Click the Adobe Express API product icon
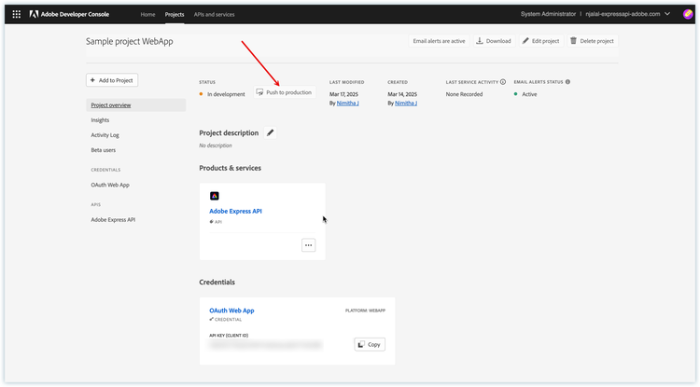 tap(215, 196)
